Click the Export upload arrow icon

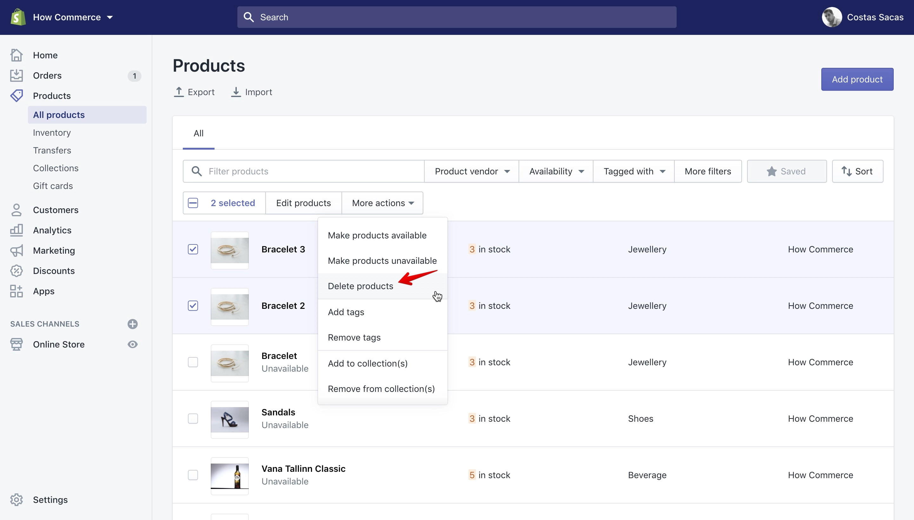[x=179, y=92]
